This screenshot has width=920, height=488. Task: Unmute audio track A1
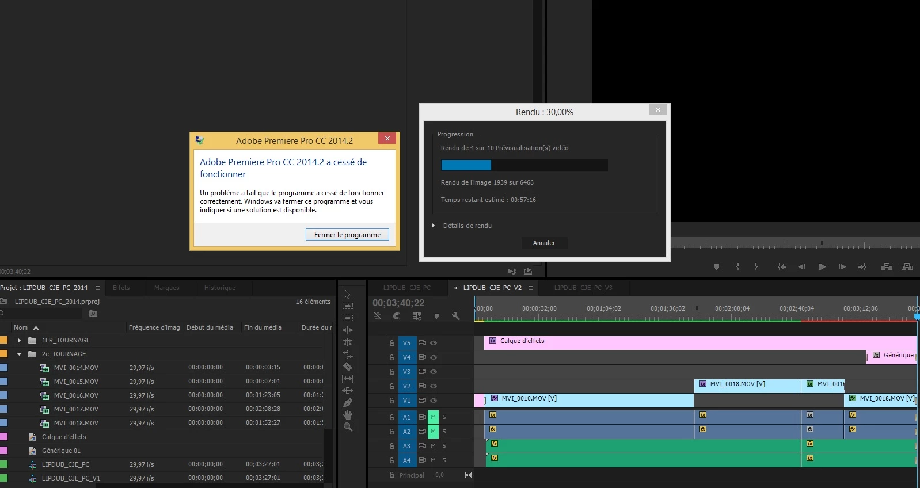point(433,417)
